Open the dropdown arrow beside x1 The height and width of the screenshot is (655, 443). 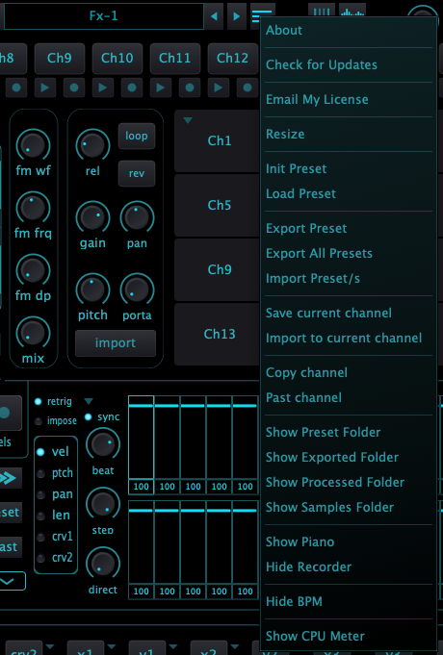point(112,647)
